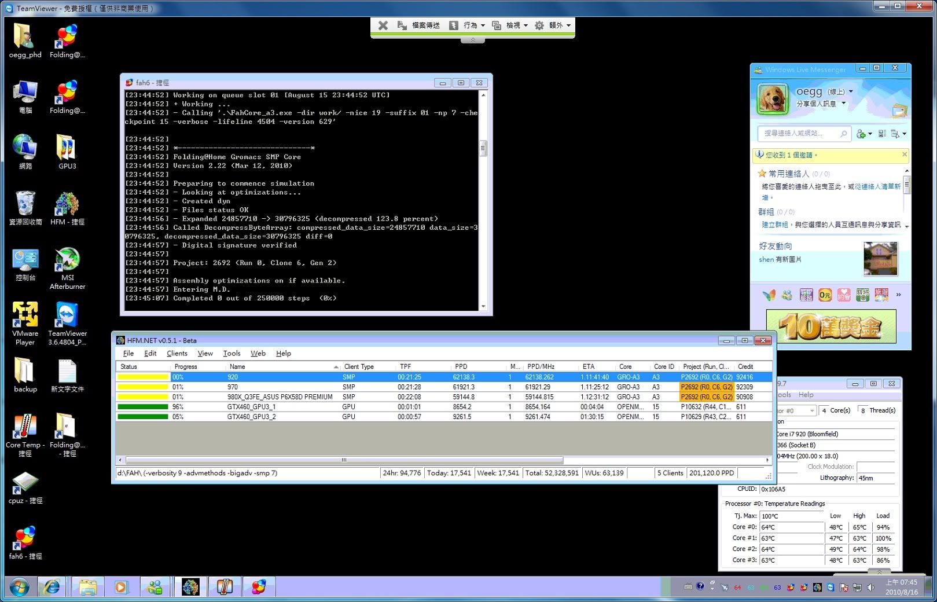Open the Clients menu in HFM.NET
The height and width of the screenshot is (602, 937).
coord(177,354)
